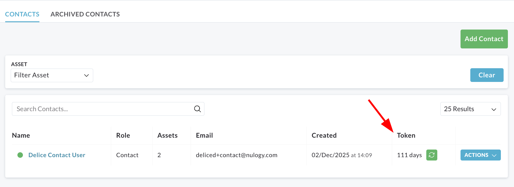
Task: Click the magnifying glass search icon
Action: pyautogui.click(x=197, y=109)
